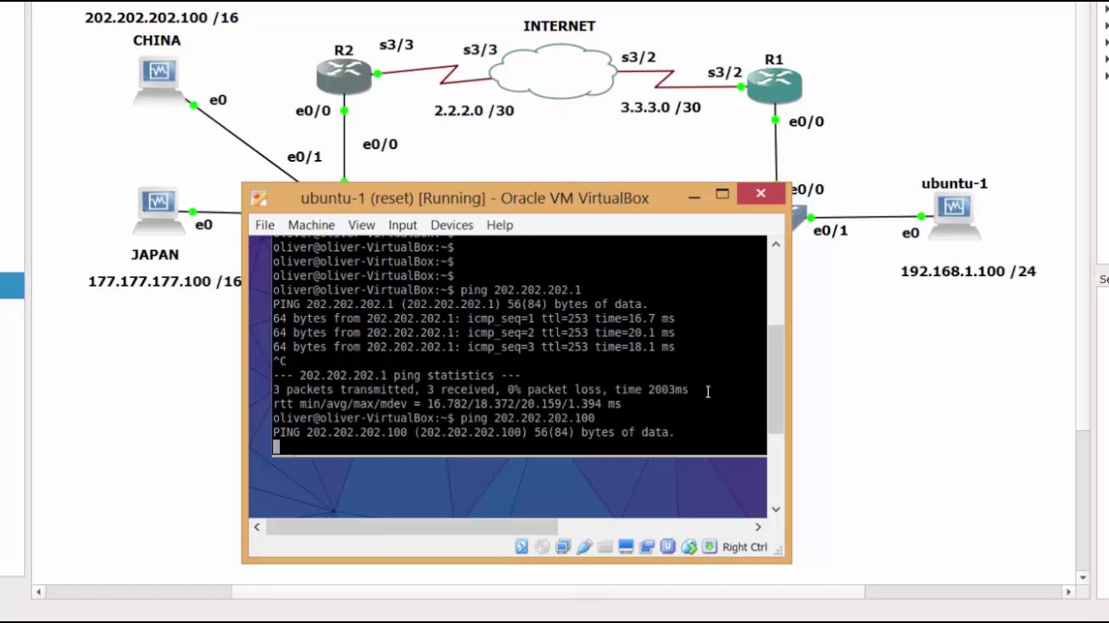The image size is (1109, 623).
Task: Click the video capture icon in VirtualBox status bar
Action: (x=646, y=547)
